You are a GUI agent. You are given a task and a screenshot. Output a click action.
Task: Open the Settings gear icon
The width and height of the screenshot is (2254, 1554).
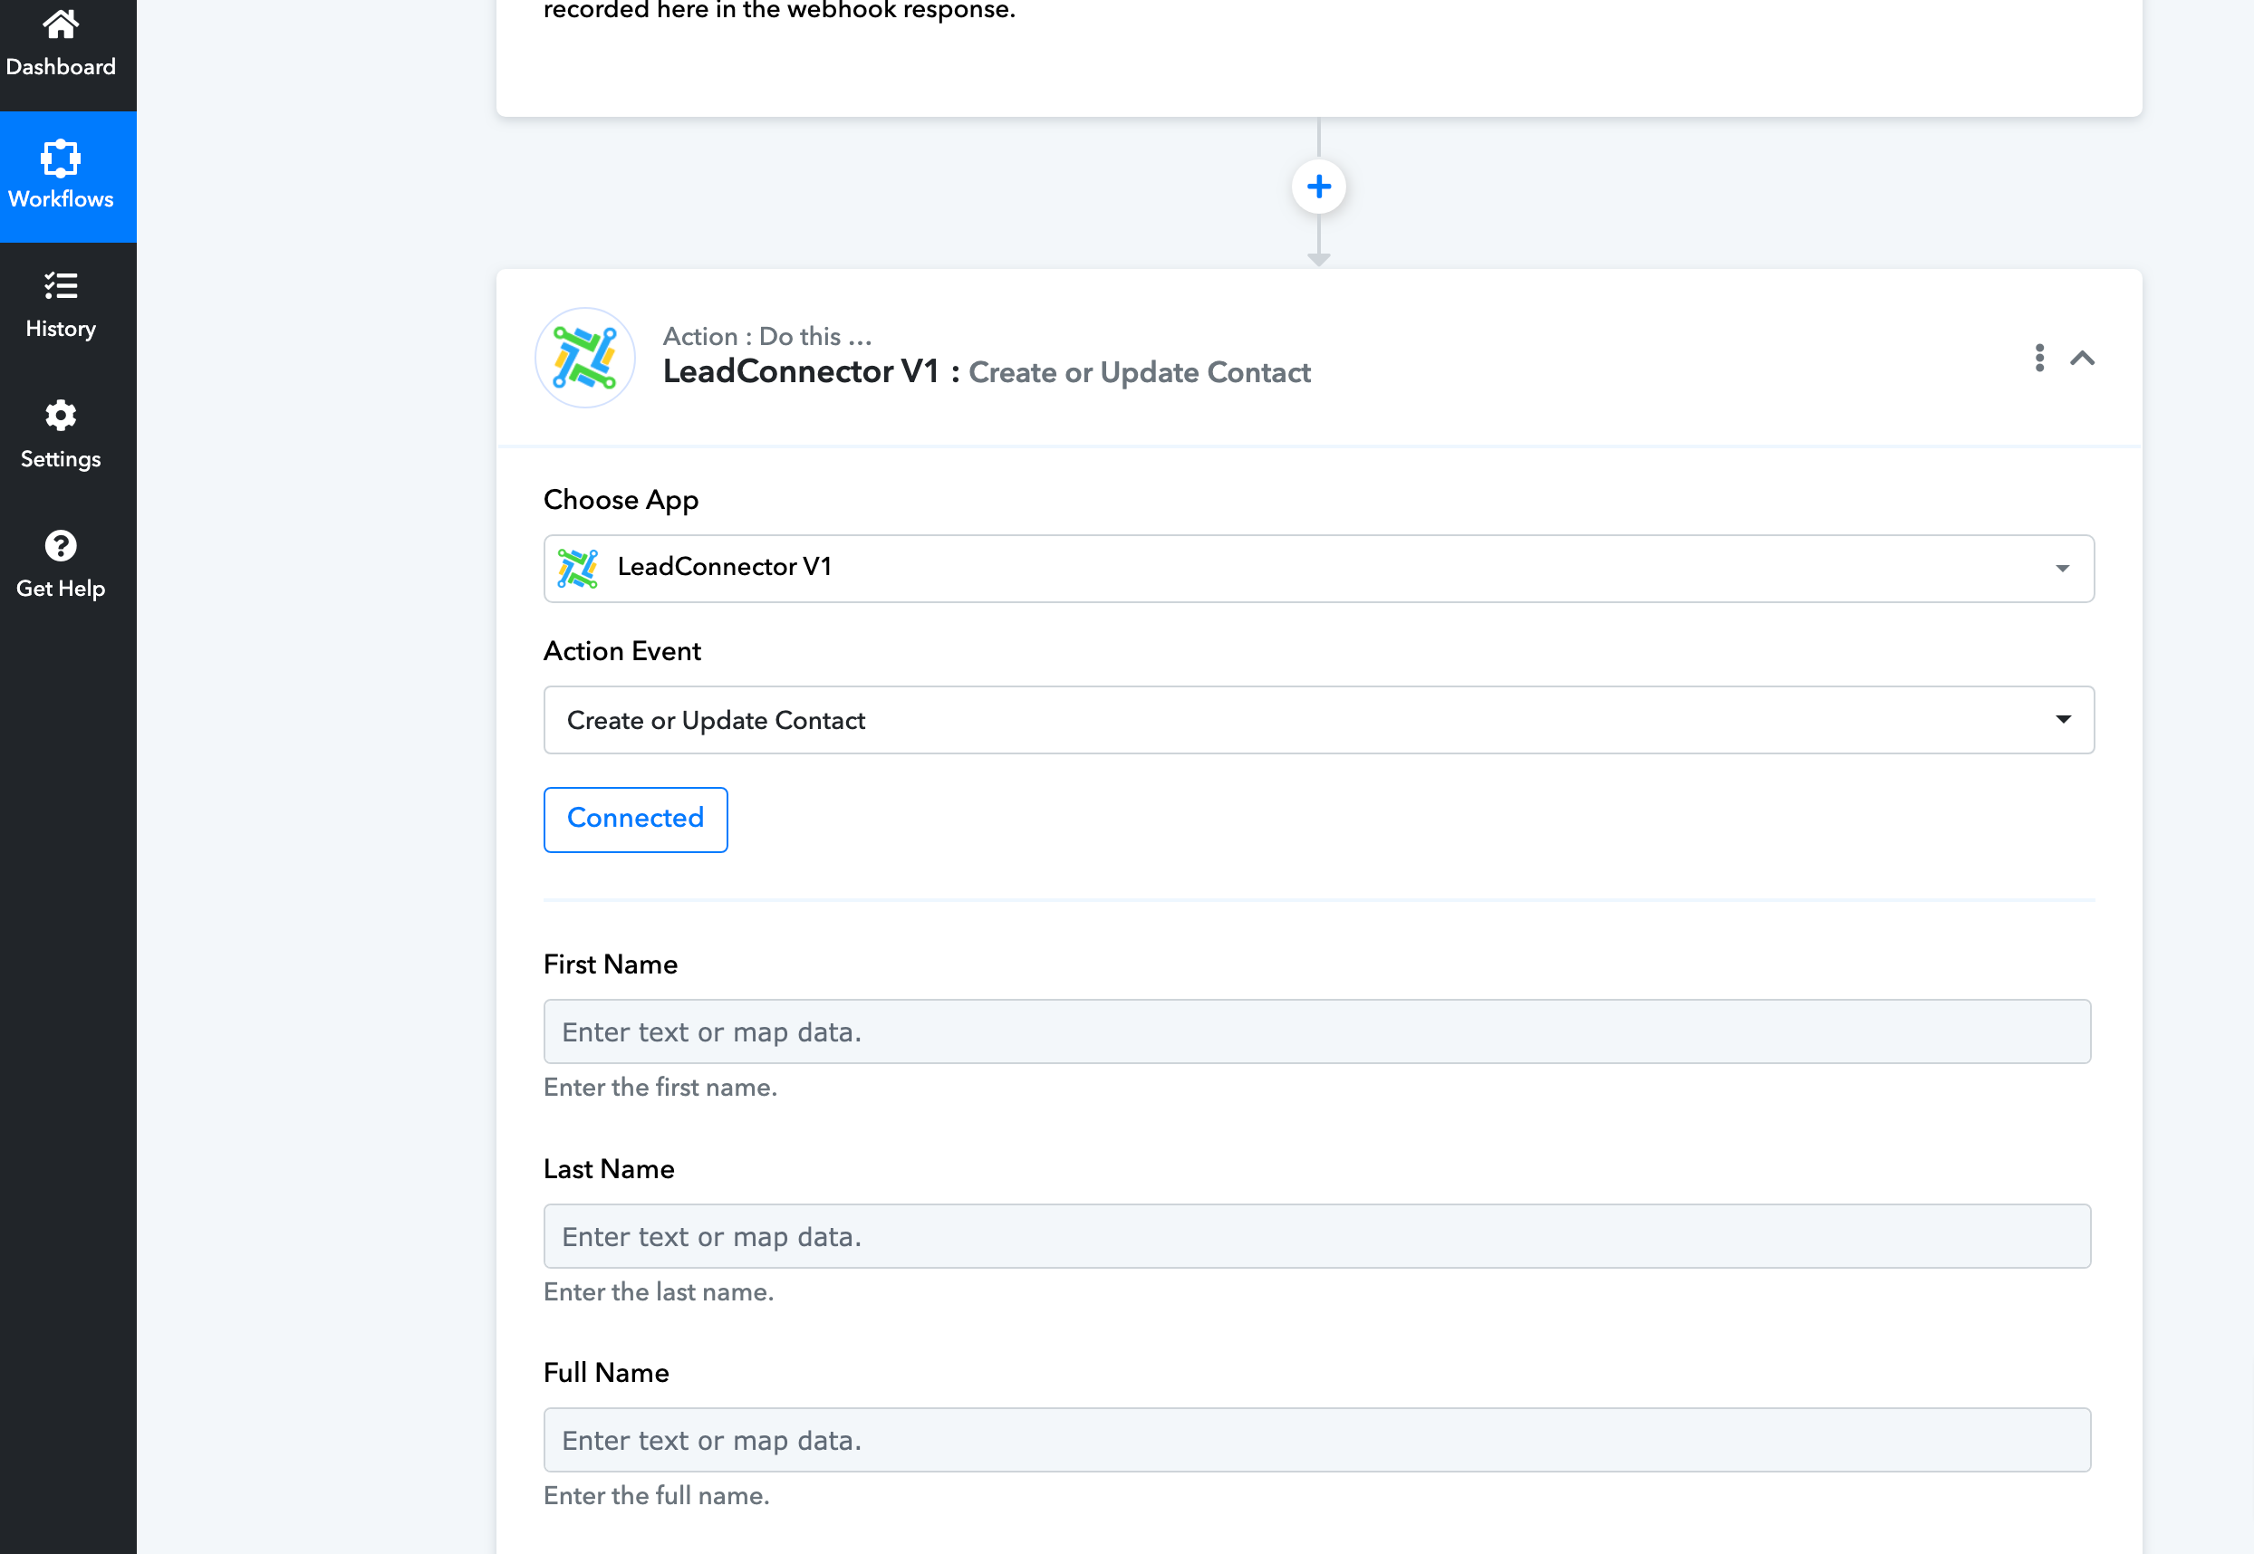click(61, 416)
